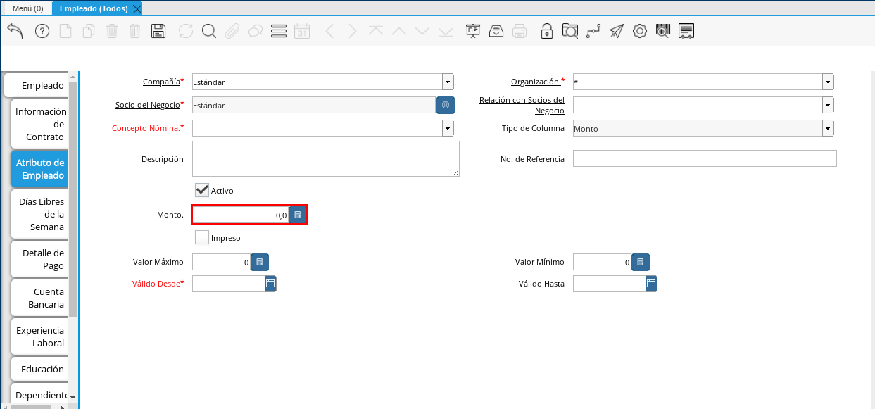875x409 pixels.
Task: Open business partner lookup button beside Estándar
Action: pyautogui.click(x=446, y=105)
